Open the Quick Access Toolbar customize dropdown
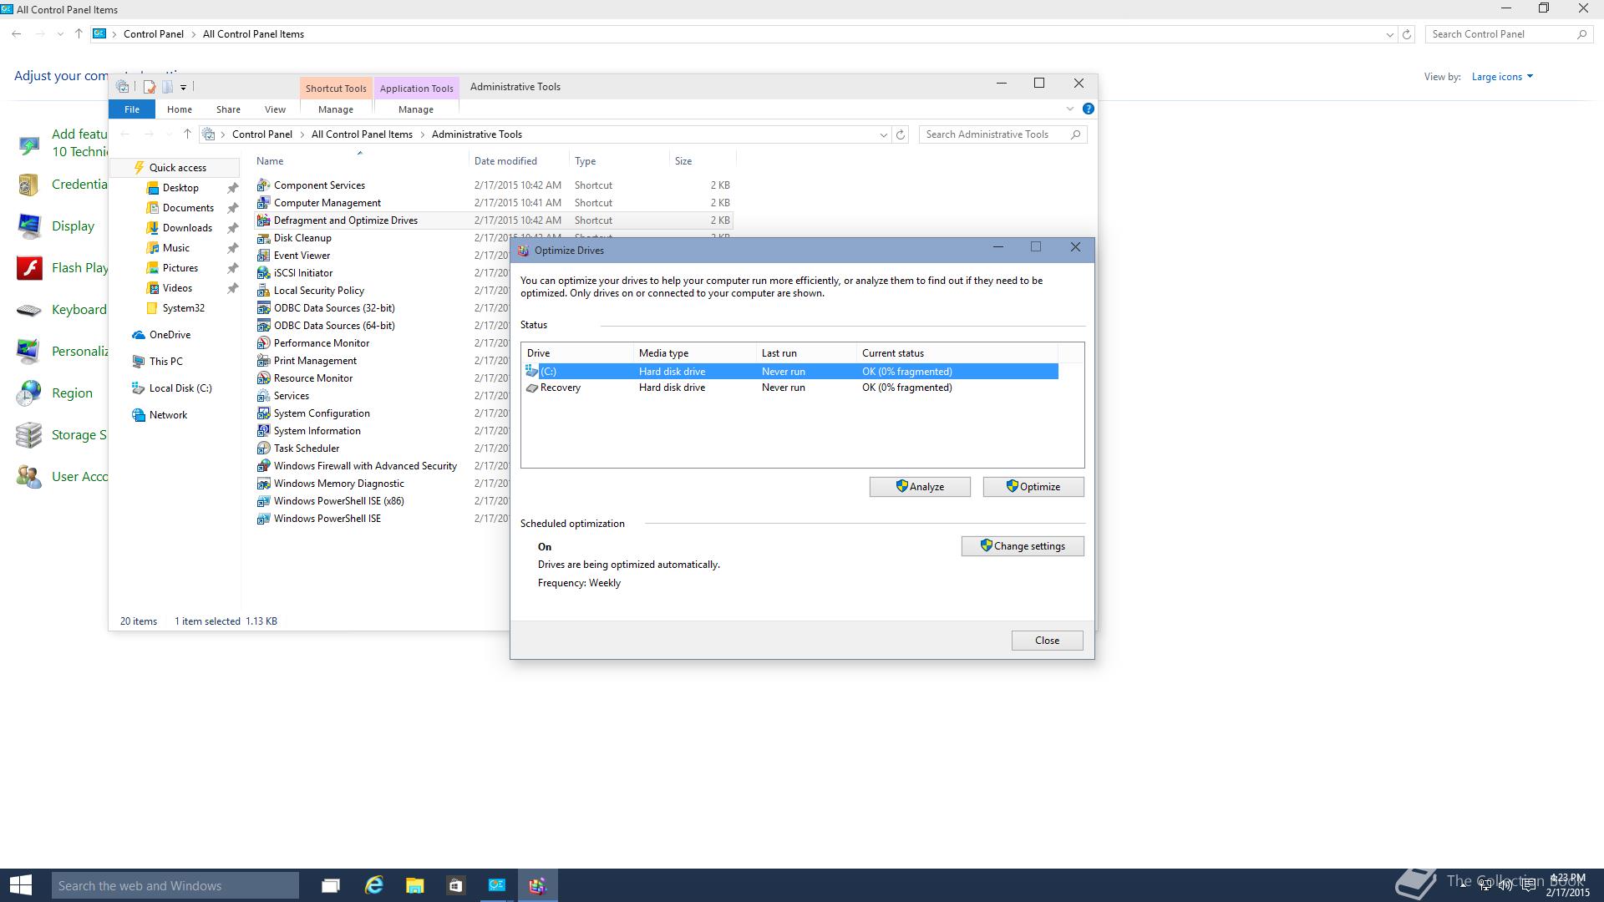 [x=183, y=87]
